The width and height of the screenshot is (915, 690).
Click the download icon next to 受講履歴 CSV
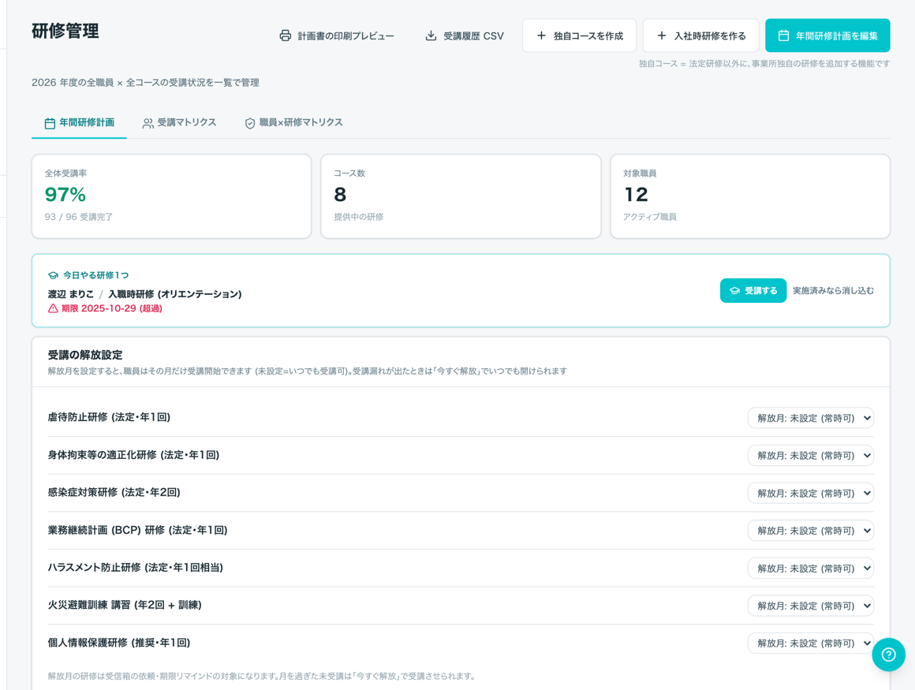click(x=431, y=36)
